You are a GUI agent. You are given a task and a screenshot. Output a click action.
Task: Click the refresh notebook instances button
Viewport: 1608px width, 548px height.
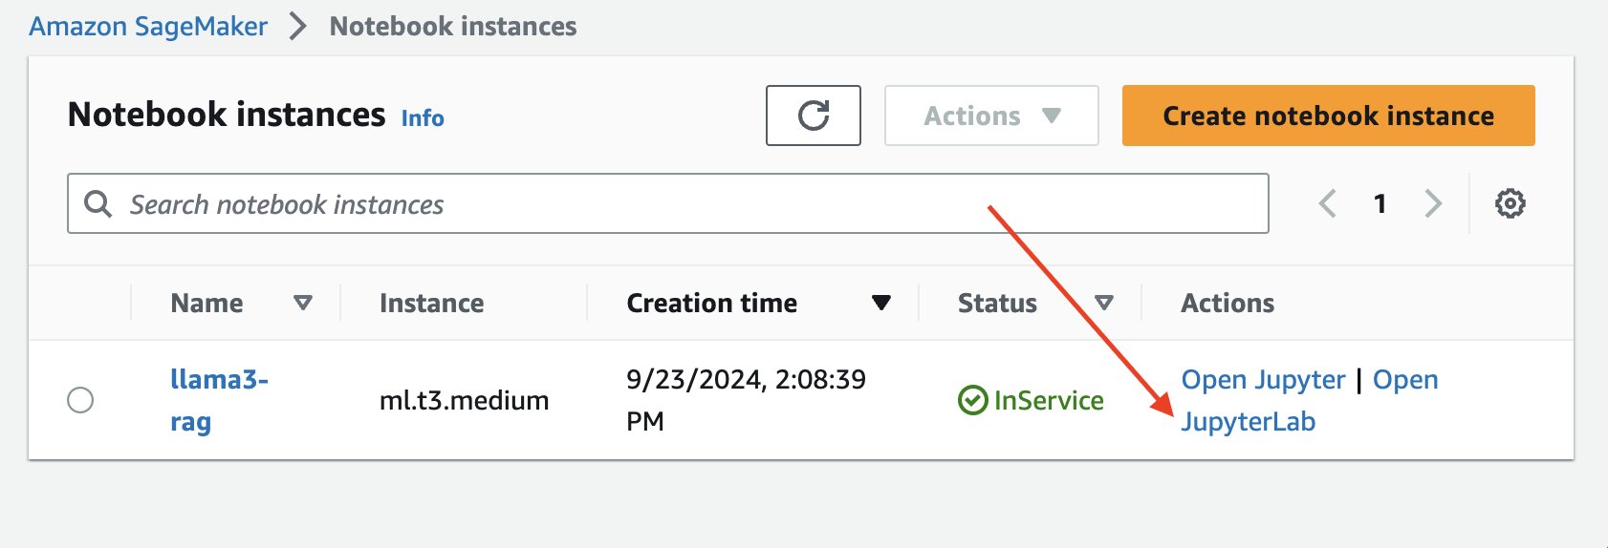(813, 116)
